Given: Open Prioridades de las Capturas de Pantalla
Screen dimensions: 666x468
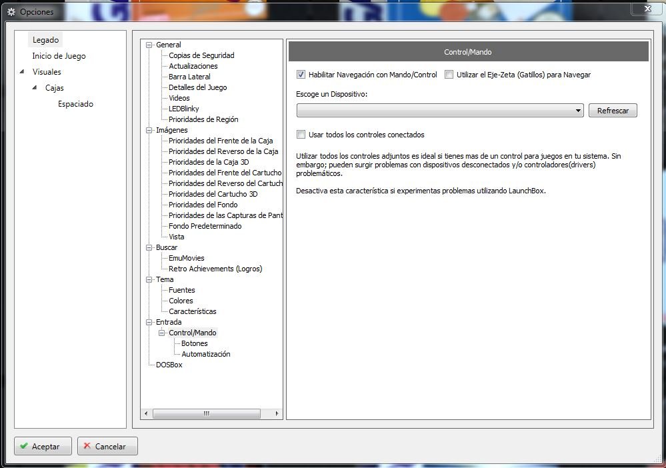Looking at the screenshot, I should (225, 215).
